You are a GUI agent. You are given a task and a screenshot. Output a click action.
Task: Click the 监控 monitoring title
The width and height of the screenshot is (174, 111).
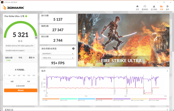[x=44, y=71]
